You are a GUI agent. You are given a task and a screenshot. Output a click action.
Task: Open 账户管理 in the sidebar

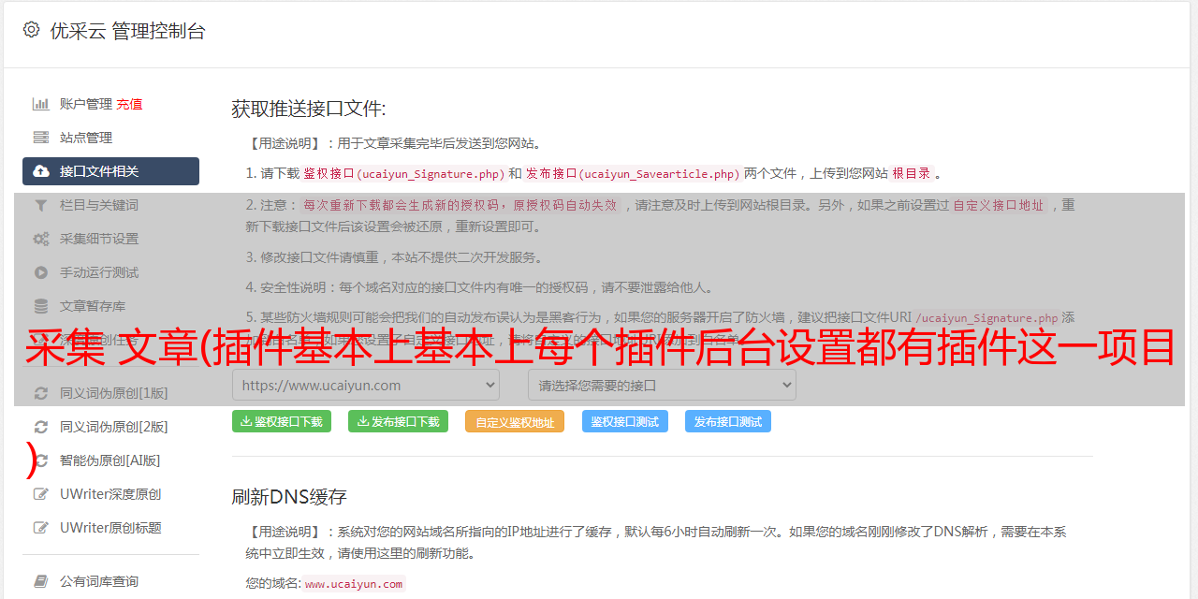pyautogui.click(x=86, y=104)
